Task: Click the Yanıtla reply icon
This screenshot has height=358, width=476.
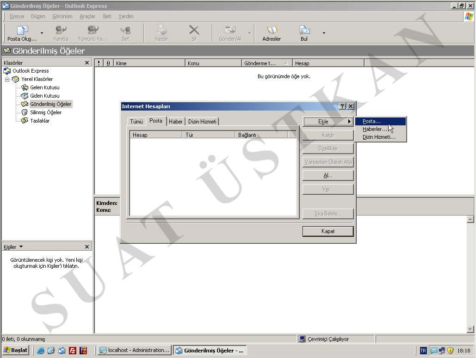Action: pos(61,30)
